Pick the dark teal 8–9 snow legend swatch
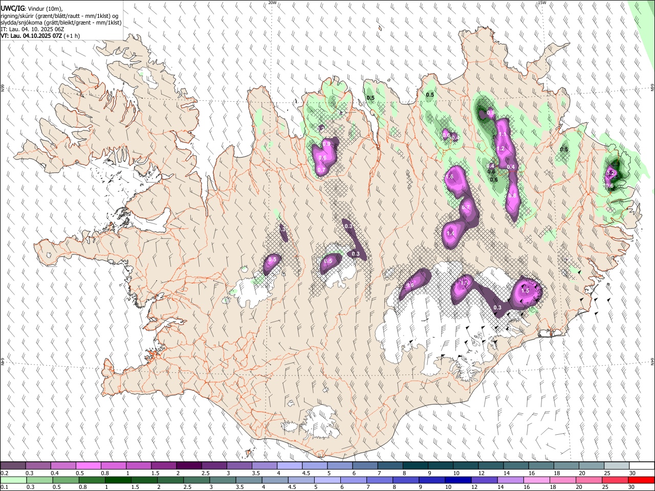This screenshot has height=491, width=655. tap(416, 466)
